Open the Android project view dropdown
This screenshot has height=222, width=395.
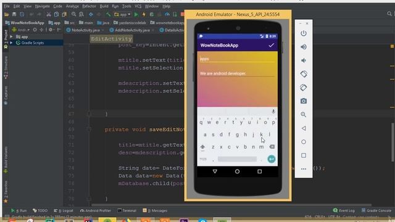[x=20, y=30]
